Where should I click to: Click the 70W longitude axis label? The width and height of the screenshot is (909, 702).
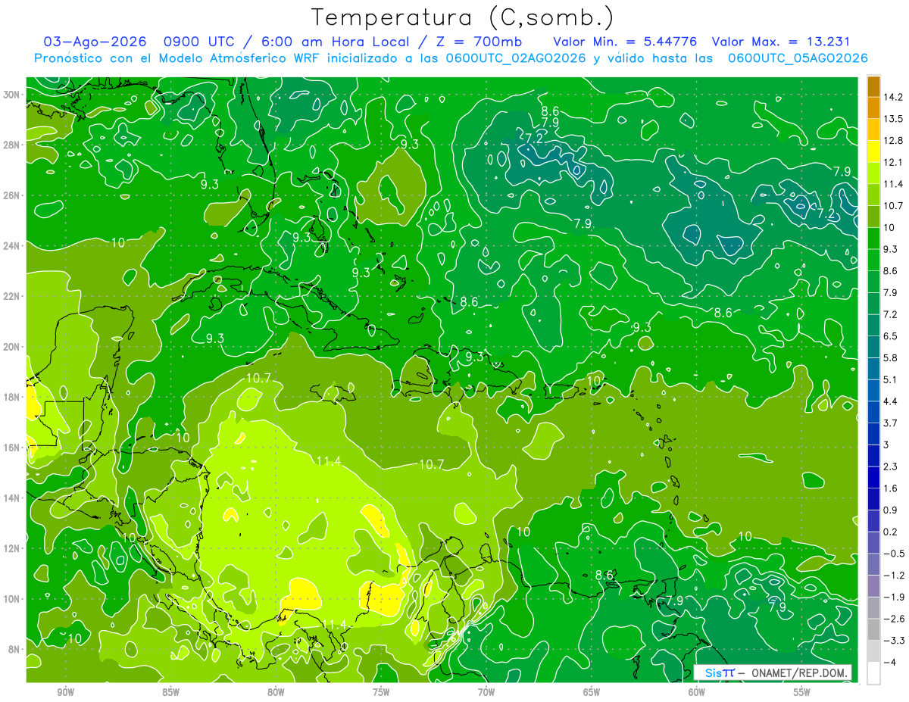coord(486,692)
